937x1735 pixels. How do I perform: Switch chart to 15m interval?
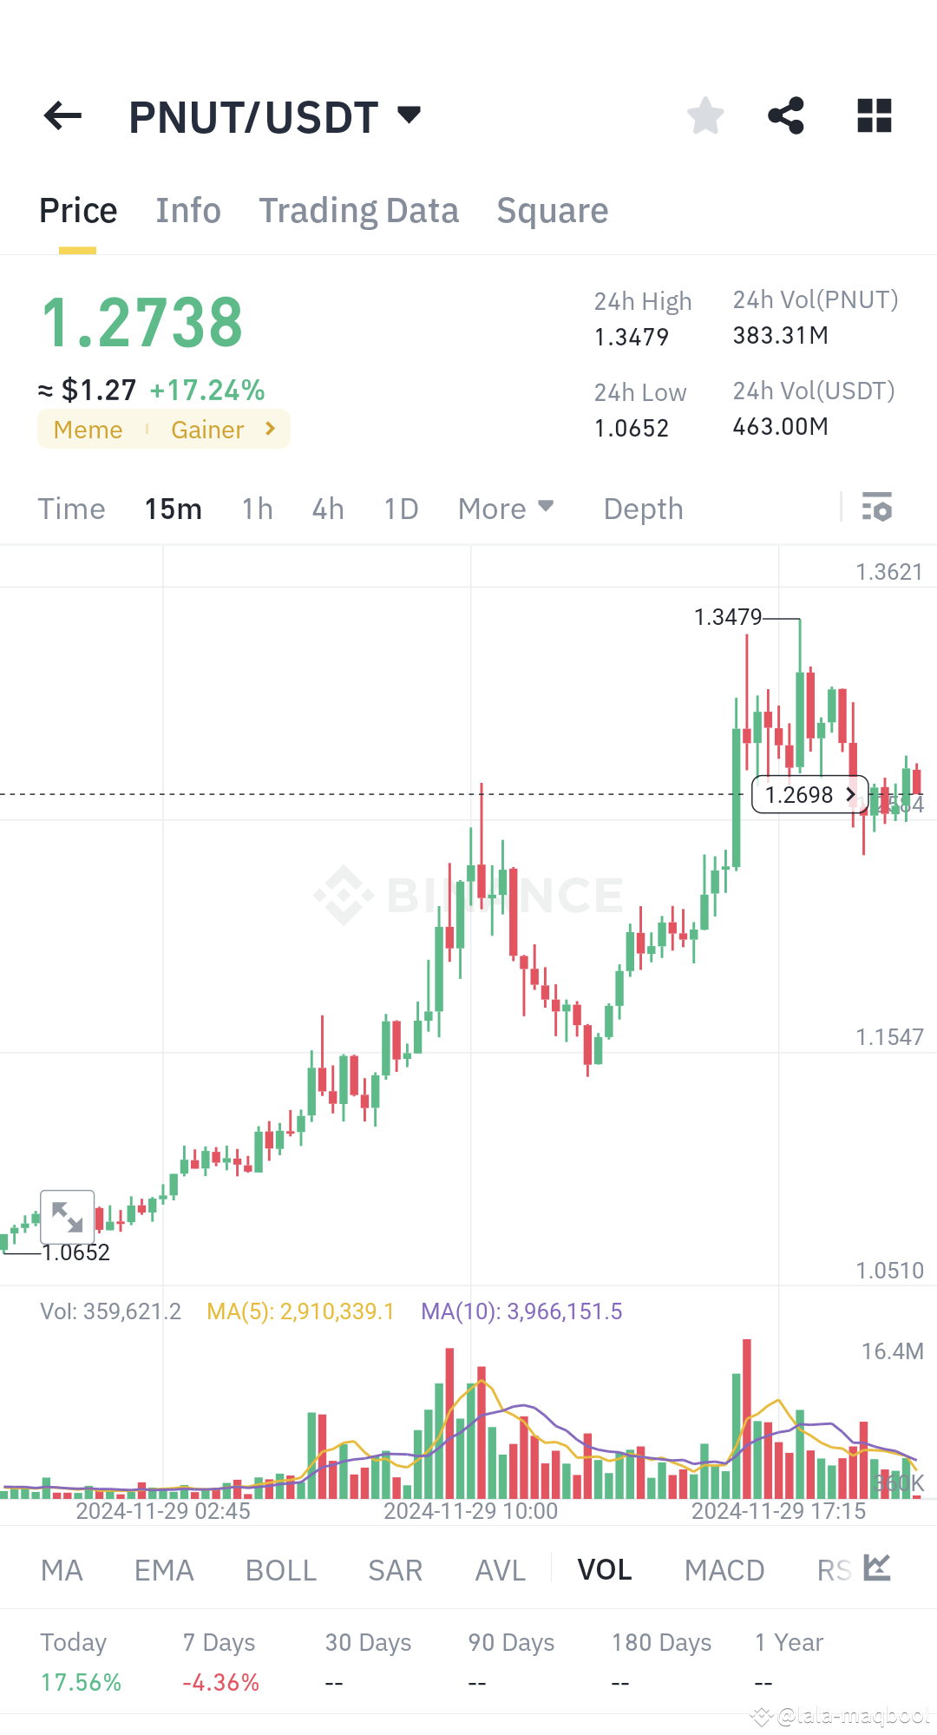click(x=173, y=508)
